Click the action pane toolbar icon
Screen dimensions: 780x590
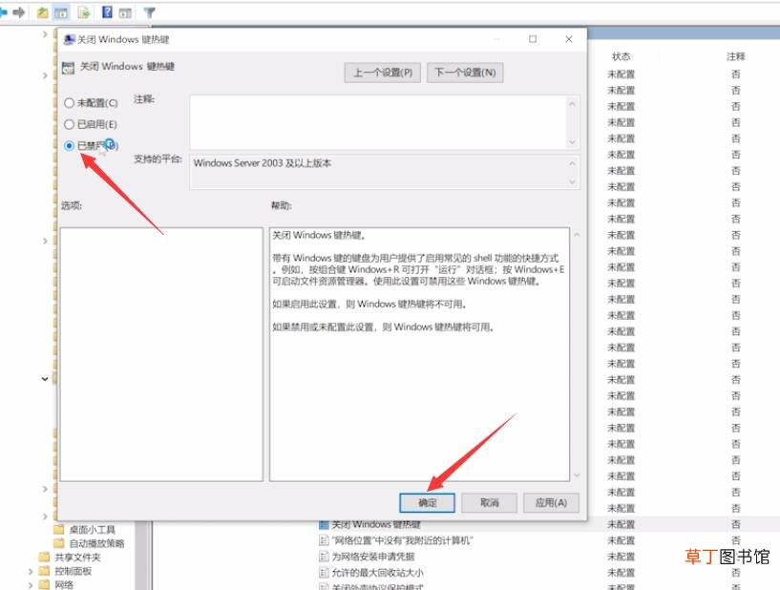(125, 13)
